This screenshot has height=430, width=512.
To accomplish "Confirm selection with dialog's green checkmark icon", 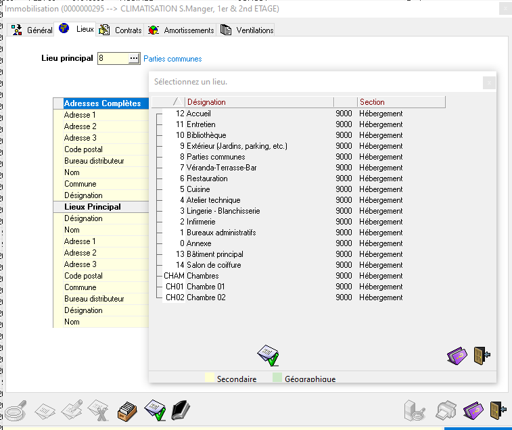I will click(x=268, y=355).
